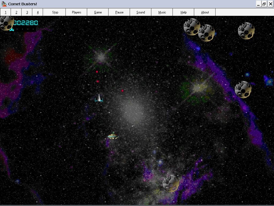Pause the game
This screenshot has width=274, height=206.
(119, 12)
